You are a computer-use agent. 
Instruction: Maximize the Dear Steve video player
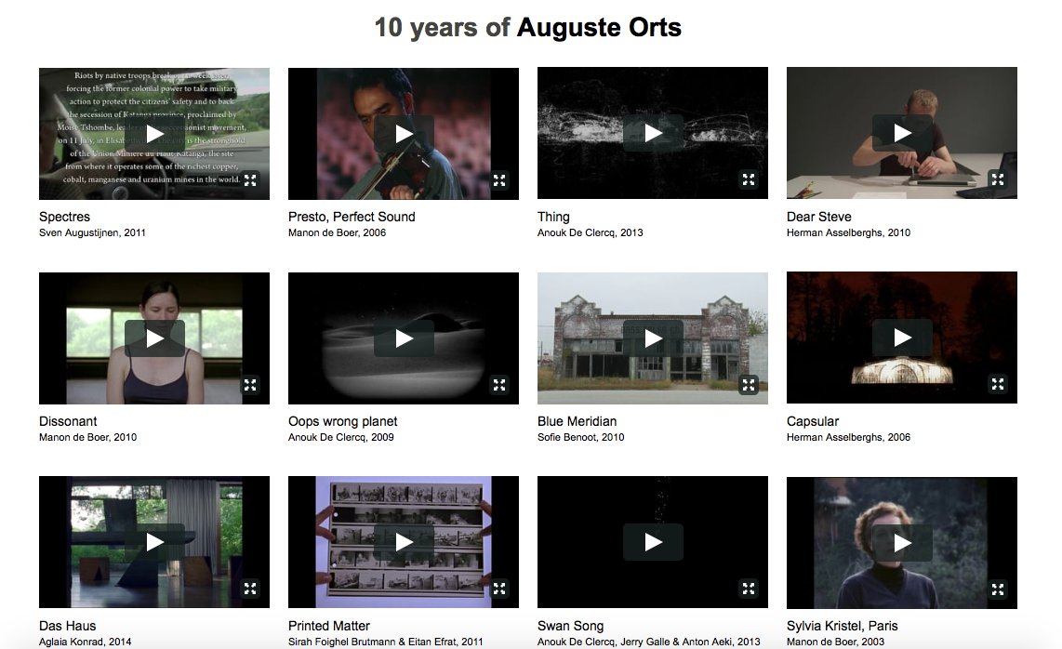pos(998,179)
